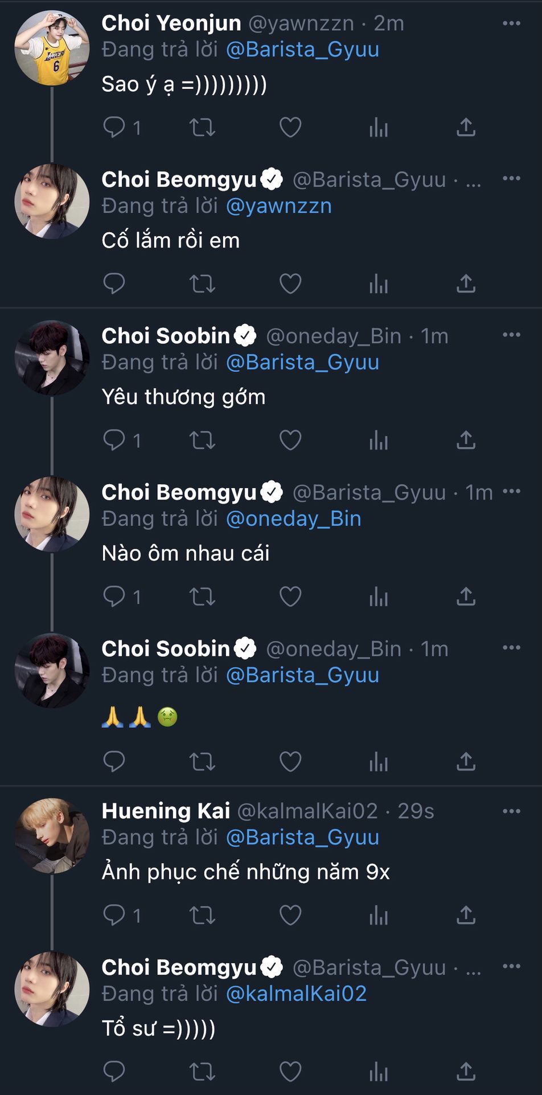Retweet Choi Yeonjun's "Sao ý ạ" tweet
Image resolution: width=542 pixels, height=1095 pixels.
202,127
